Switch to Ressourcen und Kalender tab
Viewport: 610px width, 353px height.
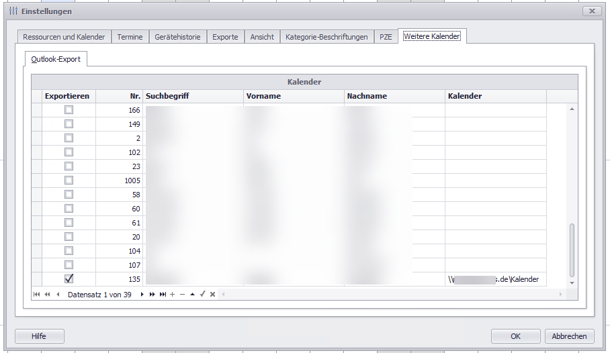tap(63, 37)
